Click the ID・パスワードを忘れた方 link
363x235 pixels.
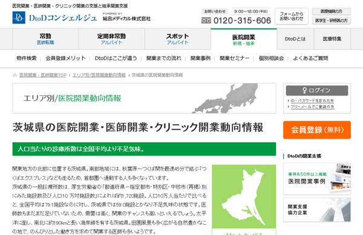[312, 101]
